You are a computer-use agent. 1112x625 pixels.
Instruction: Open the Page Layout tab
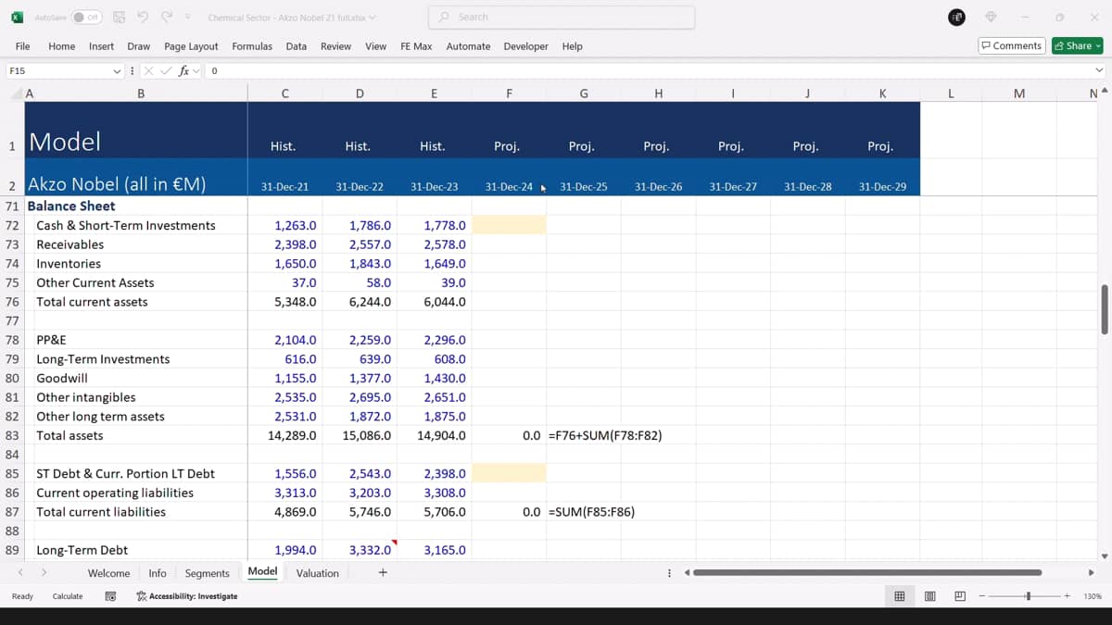pyautogui.click(x=191, y=46)
